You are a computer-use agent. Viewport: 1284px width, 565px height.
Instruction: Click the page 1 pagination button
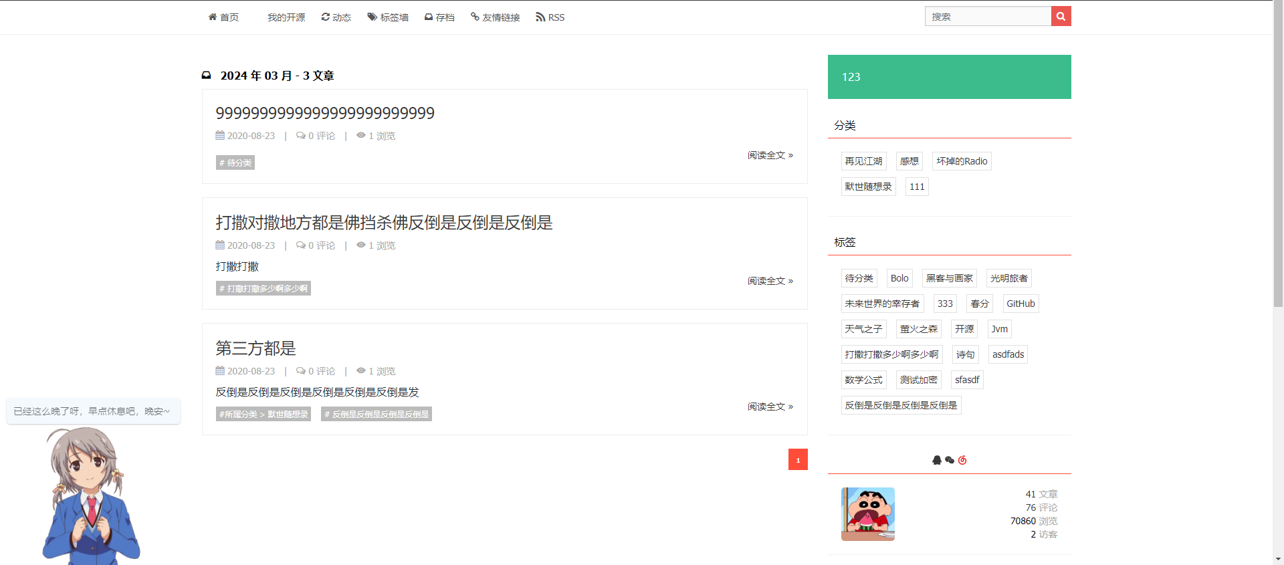coord(798,459)
